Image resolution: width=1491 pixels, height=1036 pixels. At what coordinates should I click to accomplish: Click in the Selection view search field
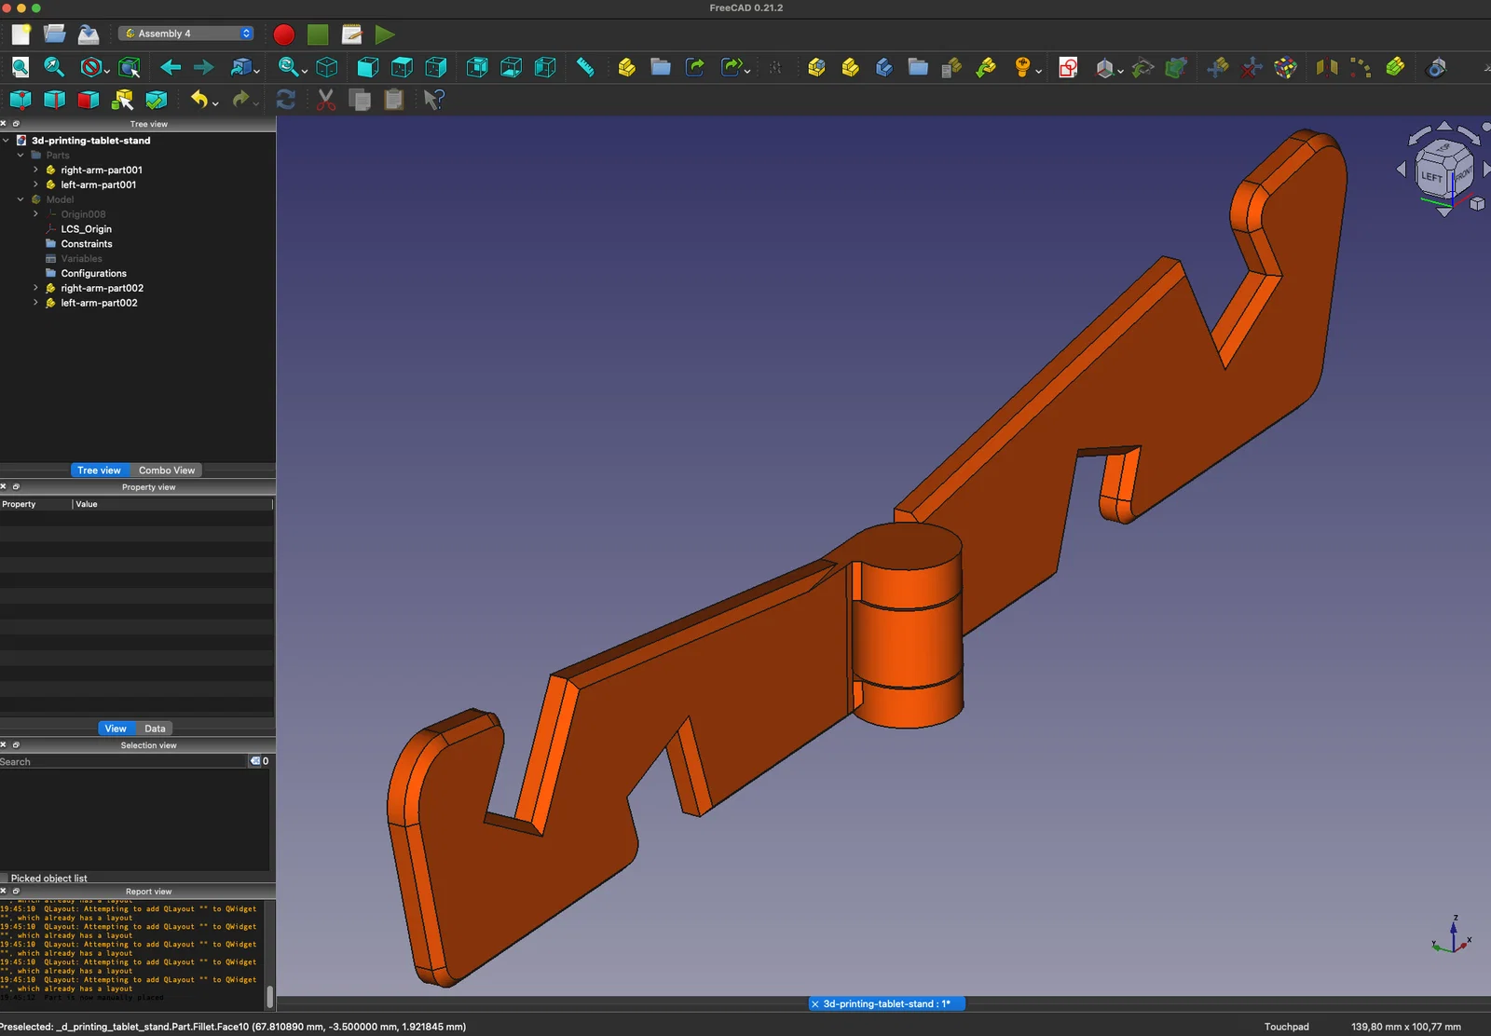[x=121, y=762]
